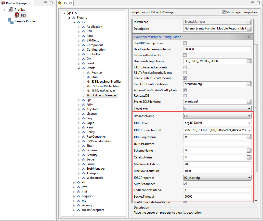
Task: Click editor button next to EventsSQLFileName
Action: click(249, 102)
